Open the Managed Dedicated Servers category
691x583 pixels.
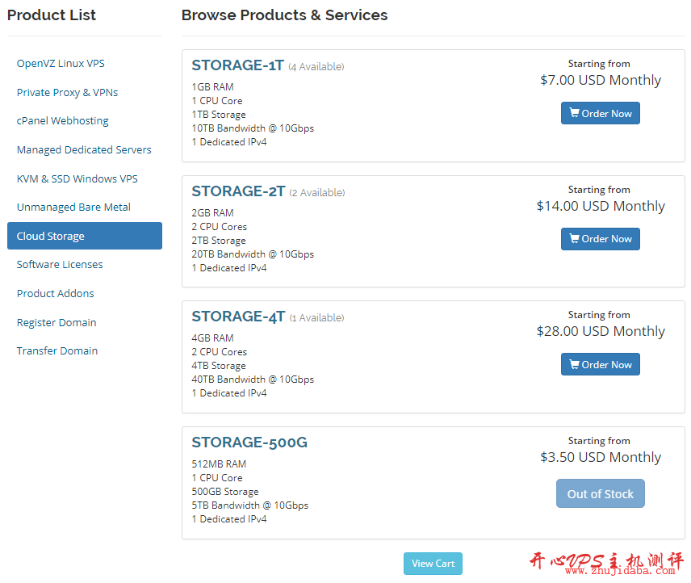84,149
